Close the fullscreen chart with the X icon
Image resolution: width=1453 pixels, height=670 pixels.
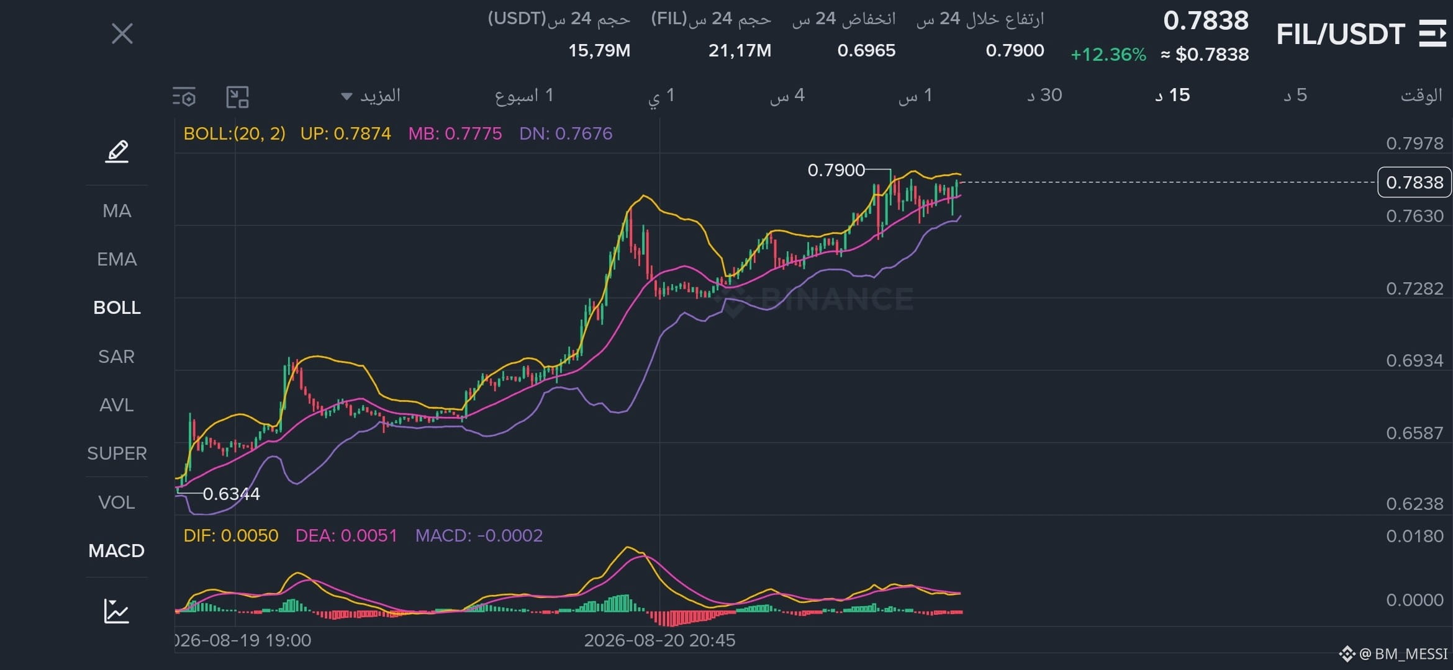[x=122, y=33]
